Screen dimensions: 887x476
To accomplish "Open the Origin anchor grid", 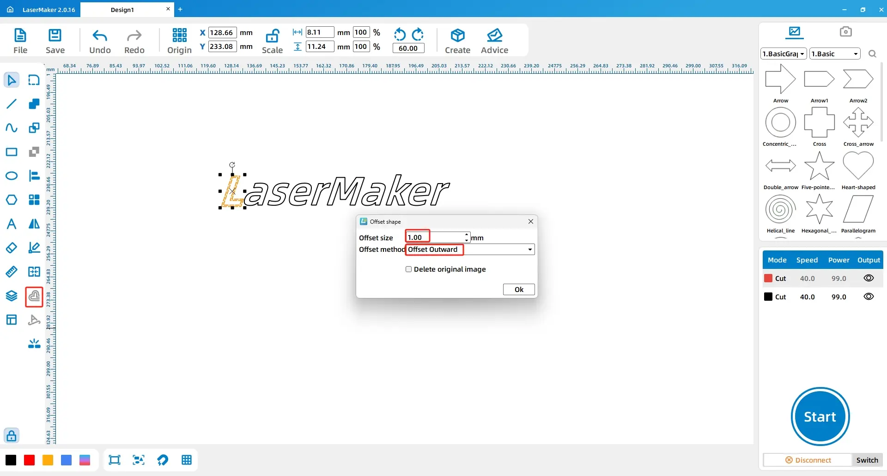I will [179, 41].
